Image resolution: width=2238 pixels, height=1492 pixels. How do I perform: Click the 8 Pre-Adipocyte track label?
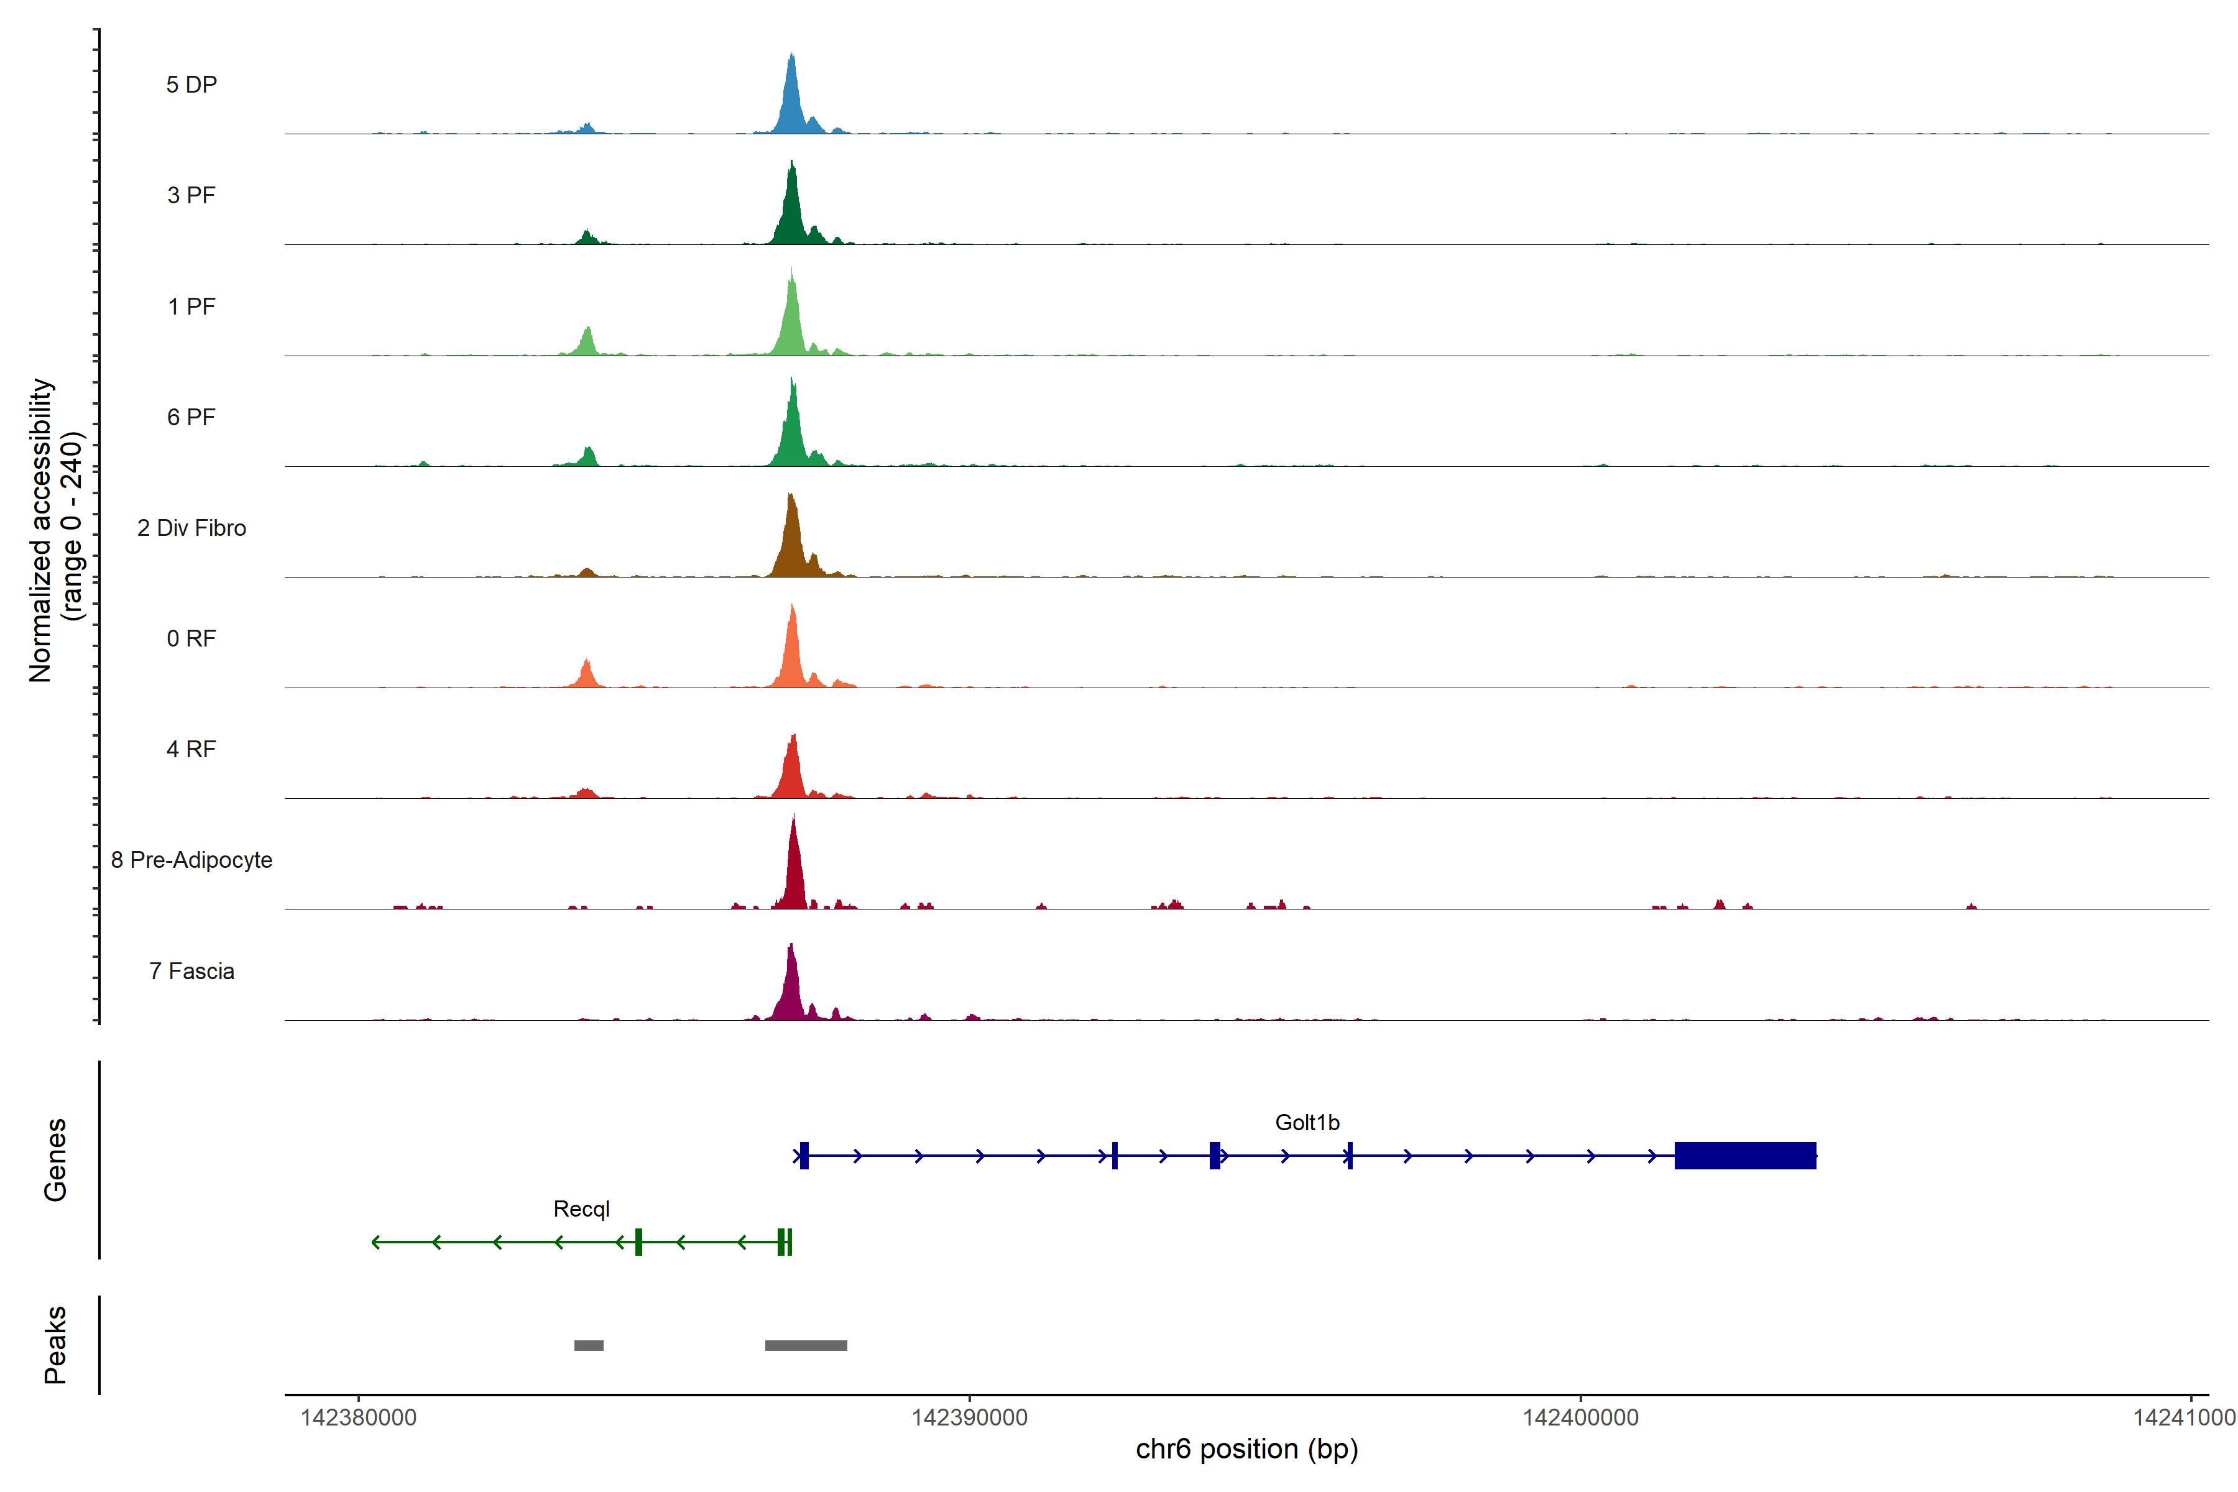(191, 860)
